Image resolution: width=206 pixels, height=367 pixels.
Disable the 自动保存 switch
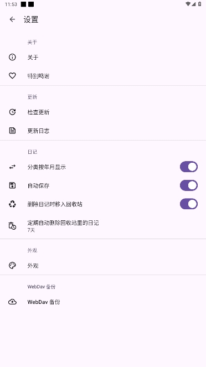tap(189, 185)
